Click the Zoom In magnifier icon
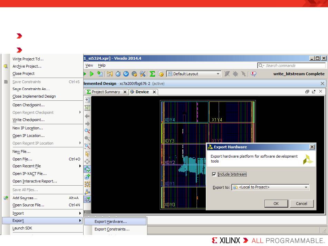 click(87, 131)
